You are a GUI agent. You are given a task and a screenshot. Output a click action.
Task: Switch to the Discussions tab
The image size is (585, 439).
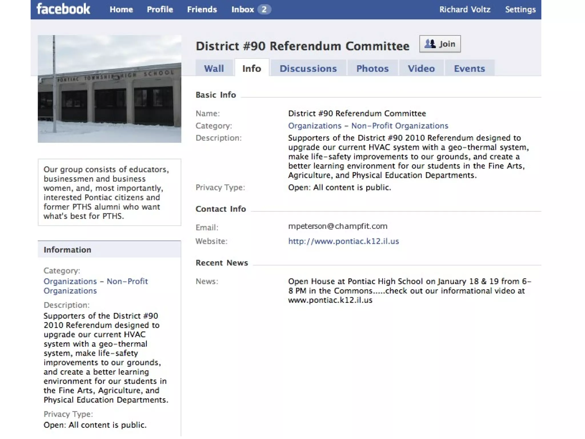(308, 69)
